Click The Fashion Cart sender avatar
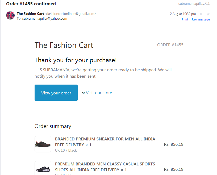 [x=10, y=16]
